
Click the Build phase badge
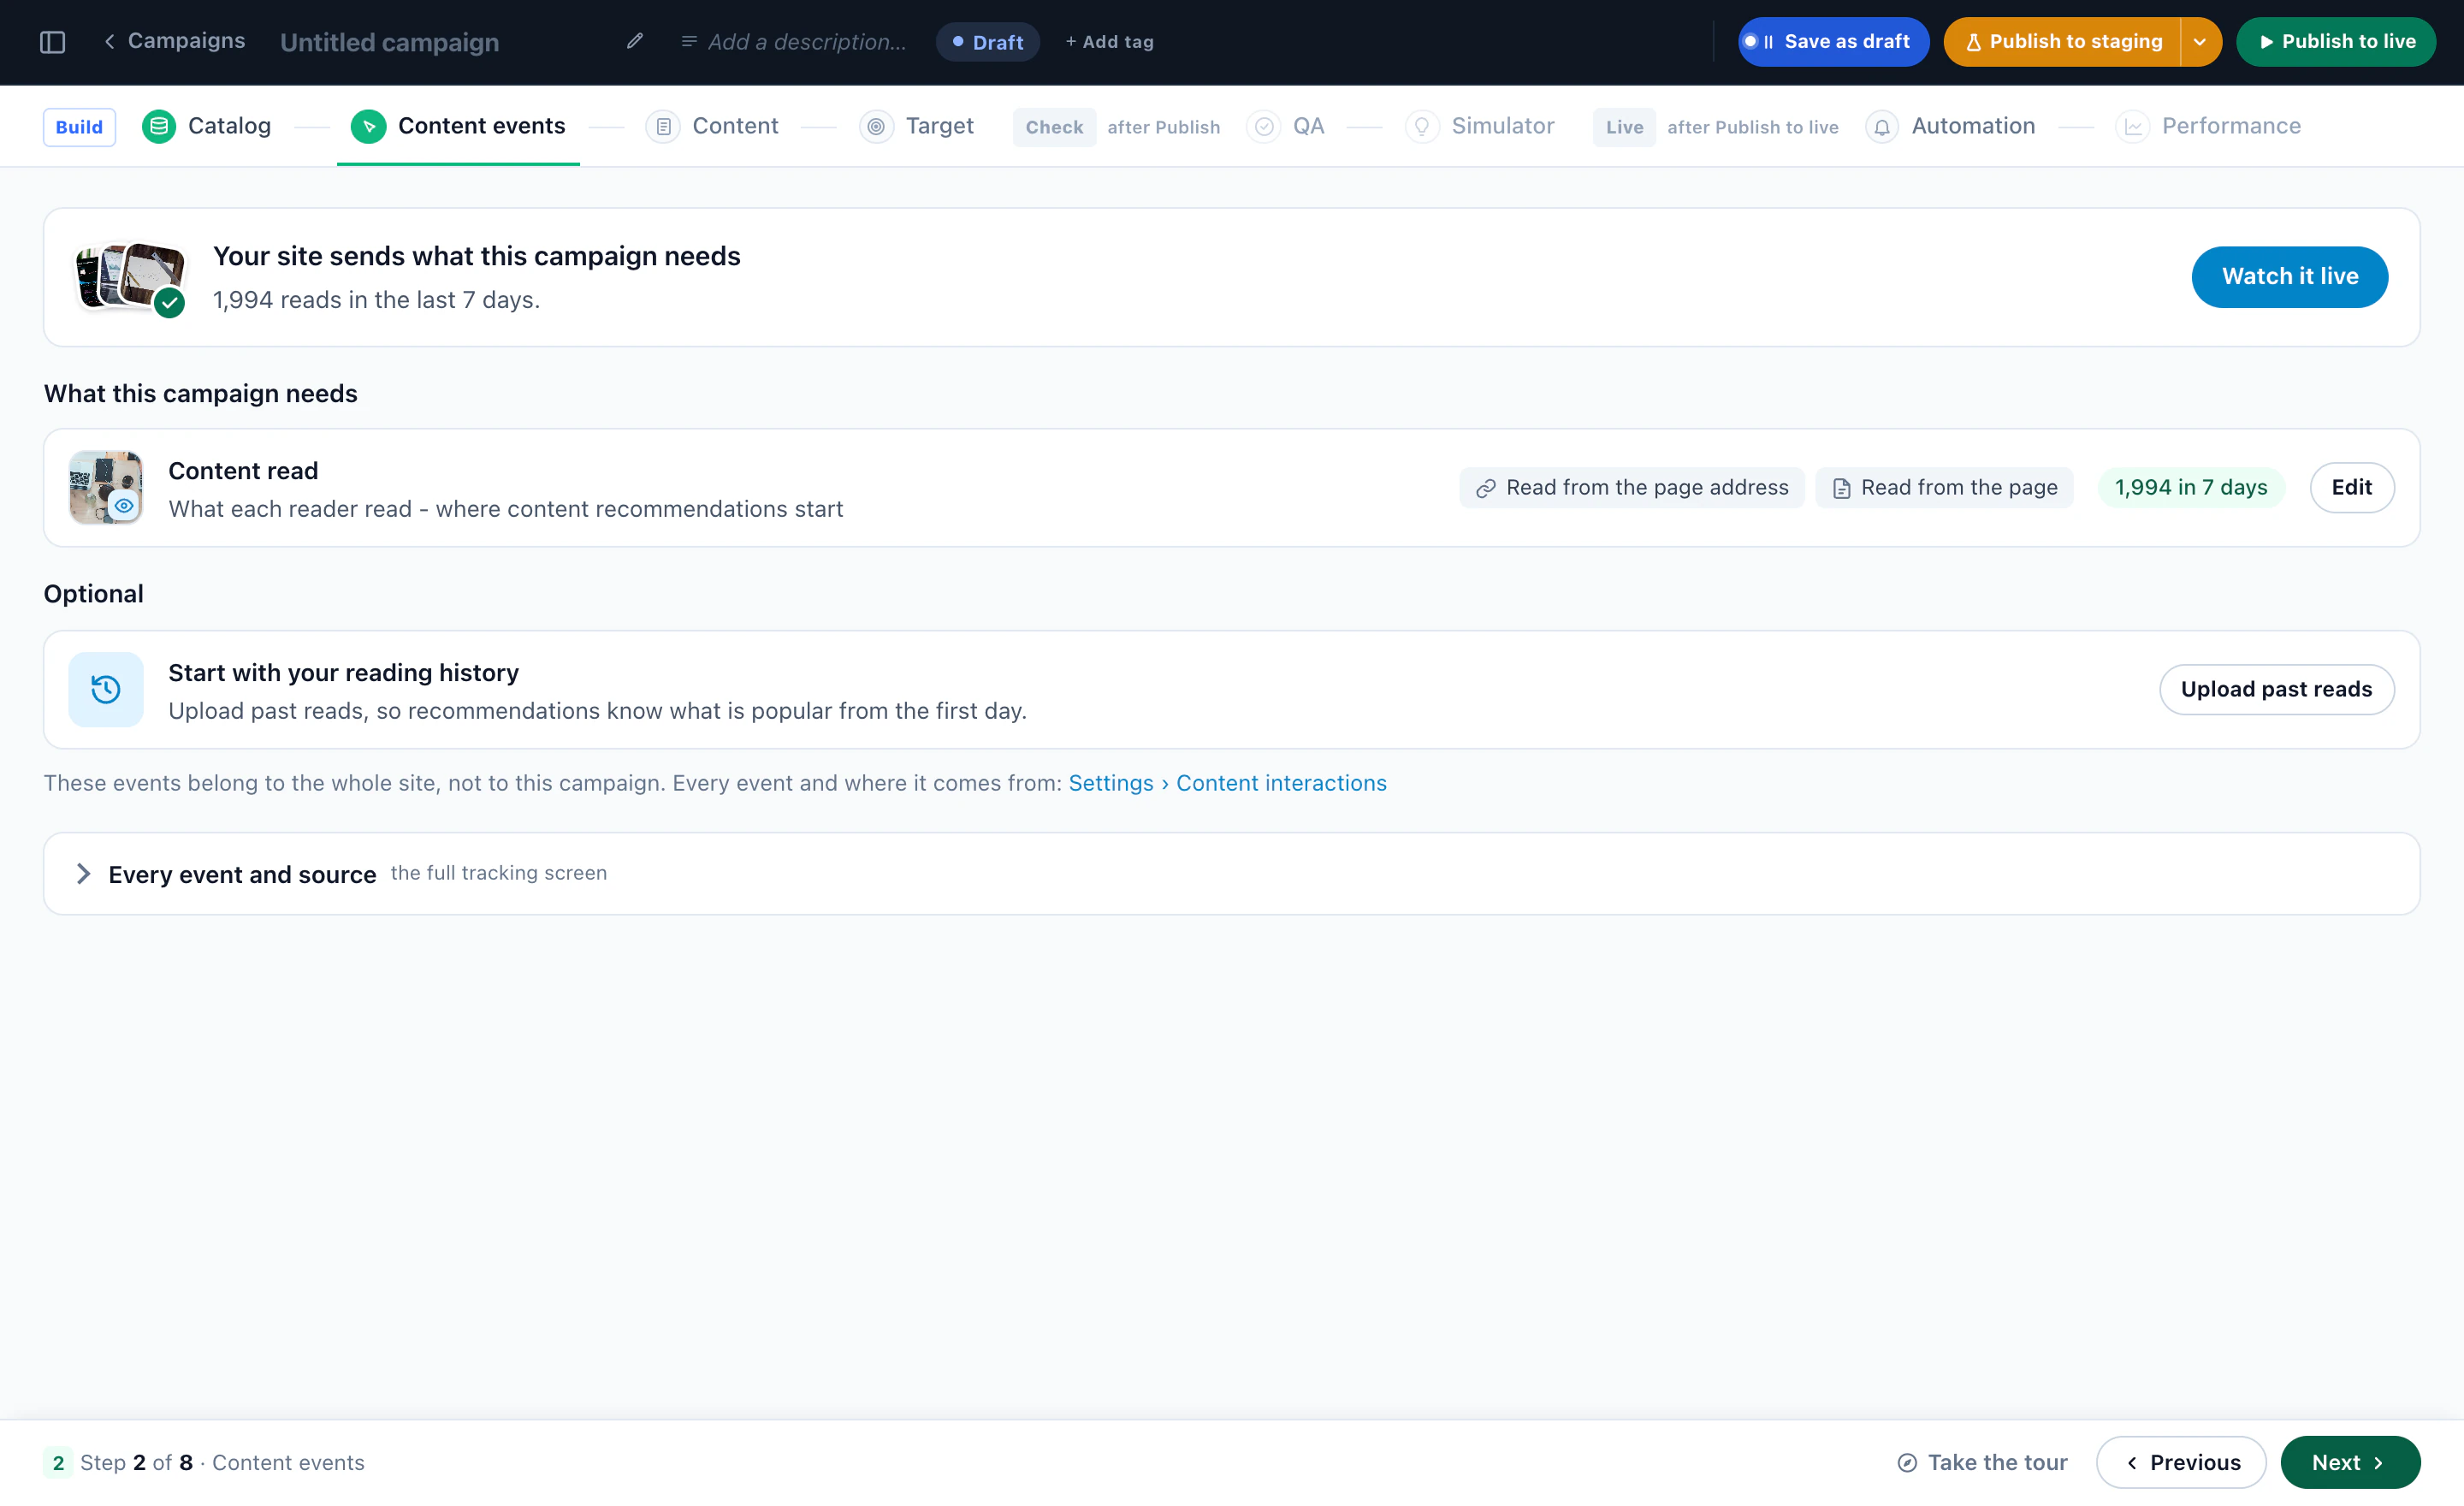click(x=79, y=127)
